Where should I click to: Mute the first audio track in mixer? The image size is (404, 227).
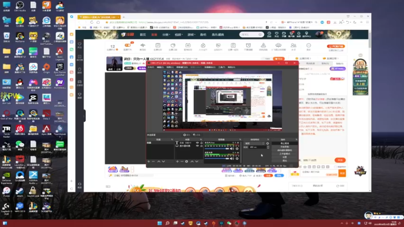click(x=232, y=149)
